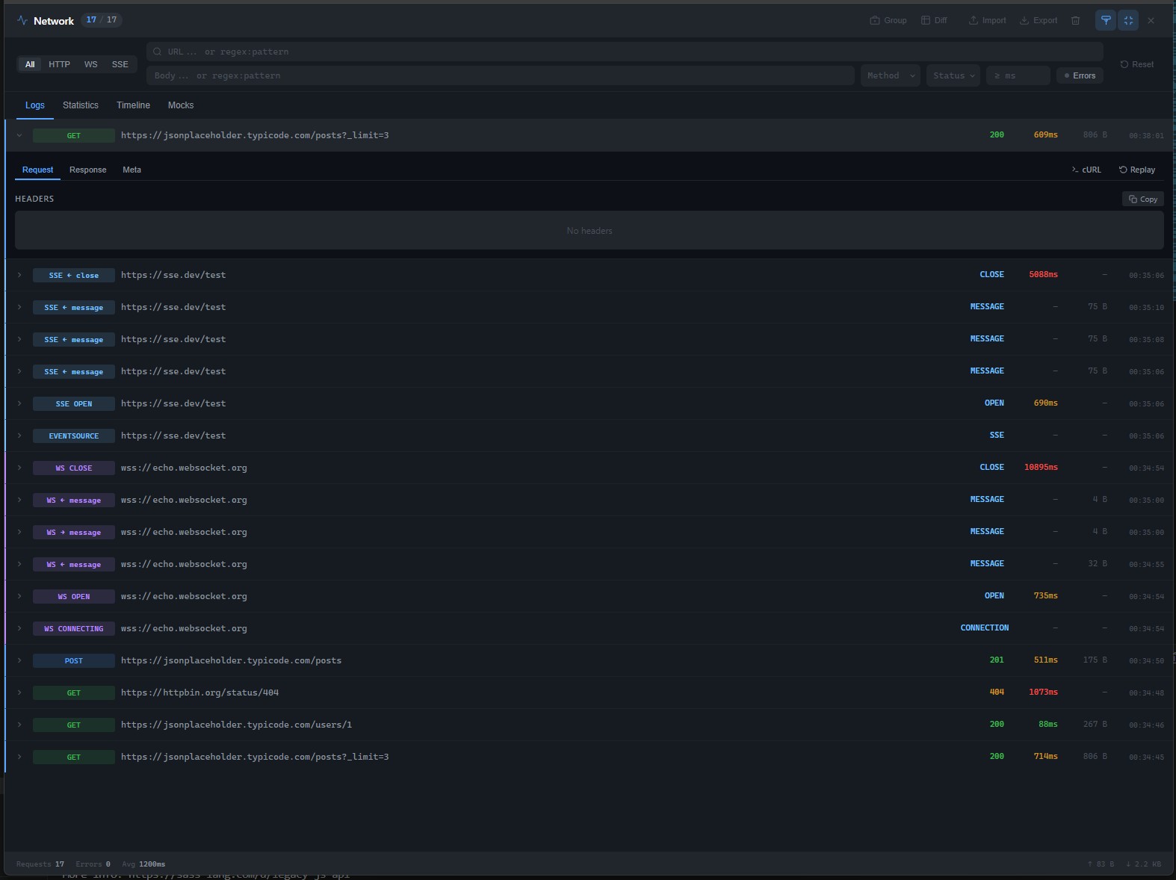Toggle the Errors only filter
Viewport: 1176px width, 880px height.
tap(1080, 75)
